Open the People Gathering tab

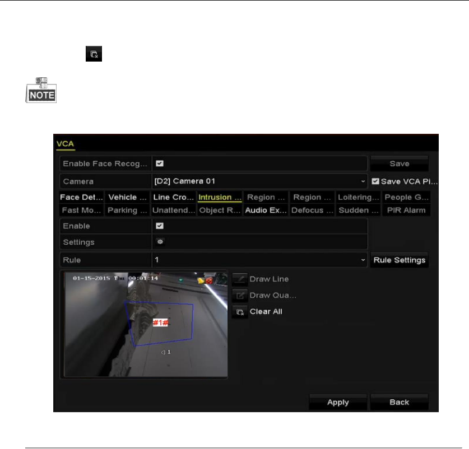(406, 197)
